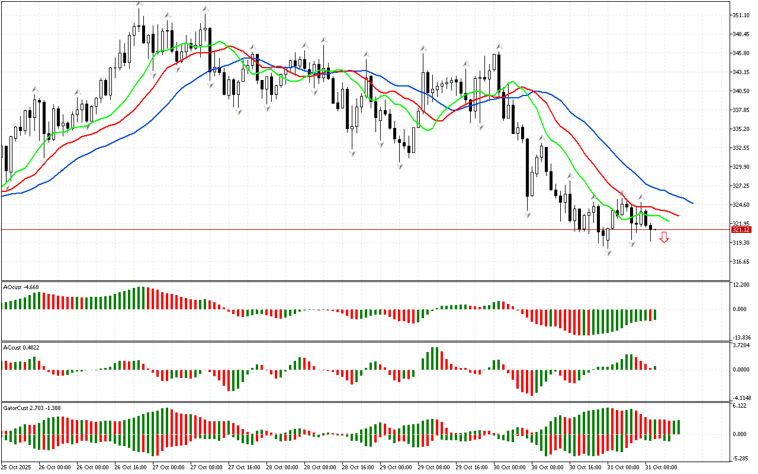Click the 12.200 value on AO scale
This screenshot has width=758, height=474.
pos(741,285)
